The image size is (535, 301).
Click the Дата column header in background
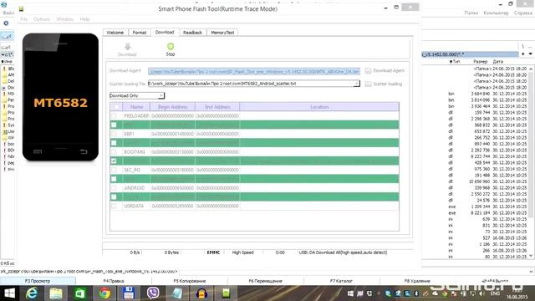click(498, 61)
